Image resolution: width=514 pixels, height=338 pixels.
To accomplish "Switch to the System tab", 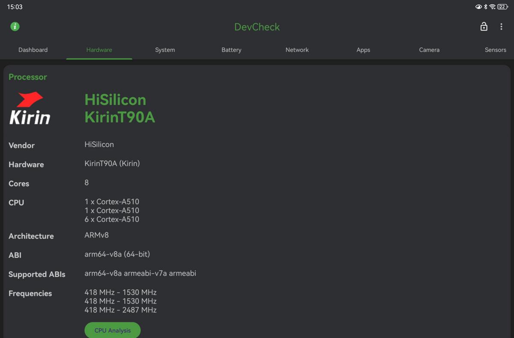I will (x=165, y=50).
